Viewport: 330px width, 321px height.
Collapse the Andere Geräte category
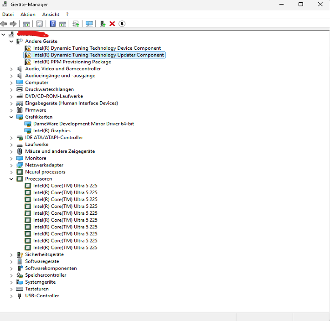coord(11,41)
